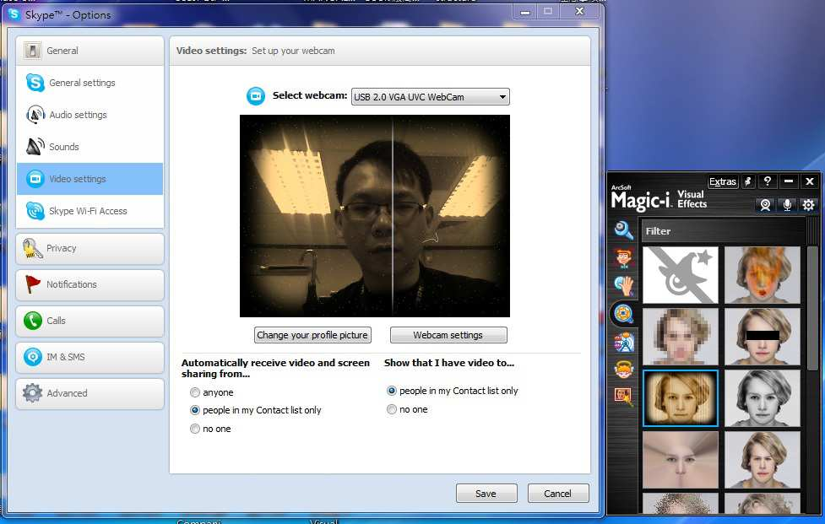Click the webcam video preview

(x=375, y=216)
